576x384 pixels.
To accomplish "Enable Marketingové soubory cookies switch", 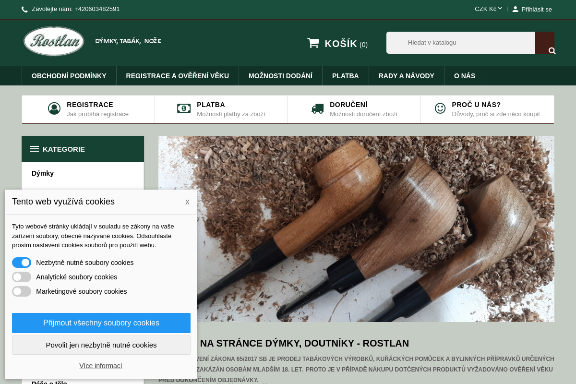I will click(x=22, y=291).
